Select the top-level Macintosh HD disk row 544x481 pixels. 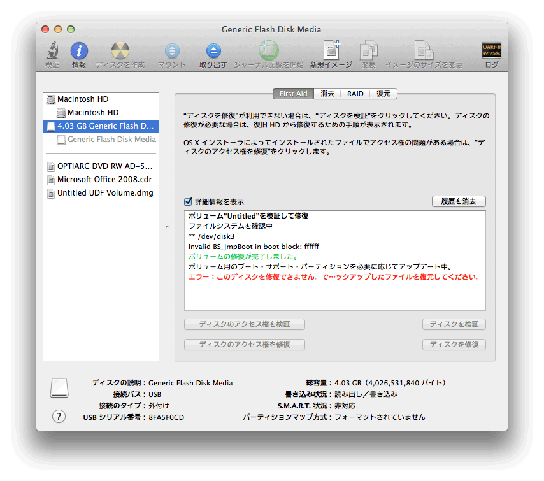[x=101, y=99]
